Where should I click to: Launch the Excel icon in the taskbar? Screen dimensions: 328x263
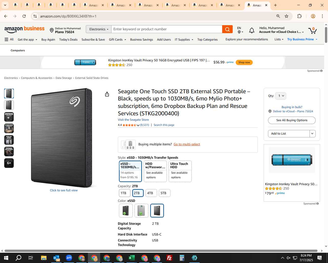pyautogui.click(x=132, y=258)
